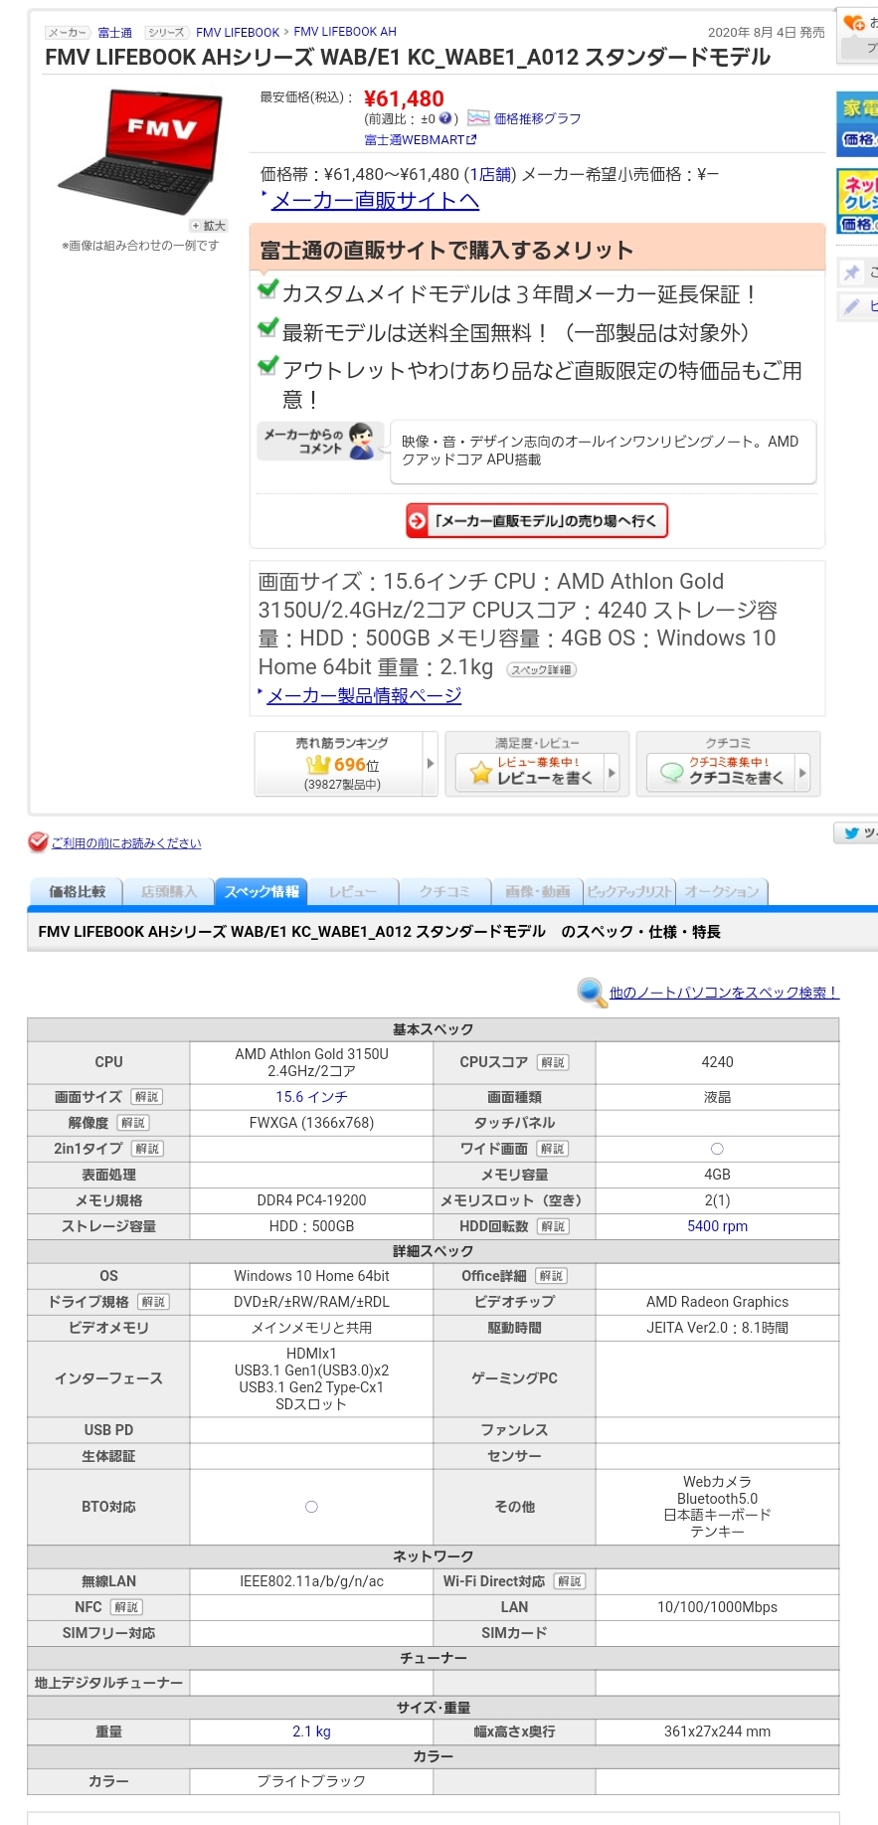Click the crown icon in 売れ筋ランキング
This screenshot has height=1825, width=878.
point(318,765)
